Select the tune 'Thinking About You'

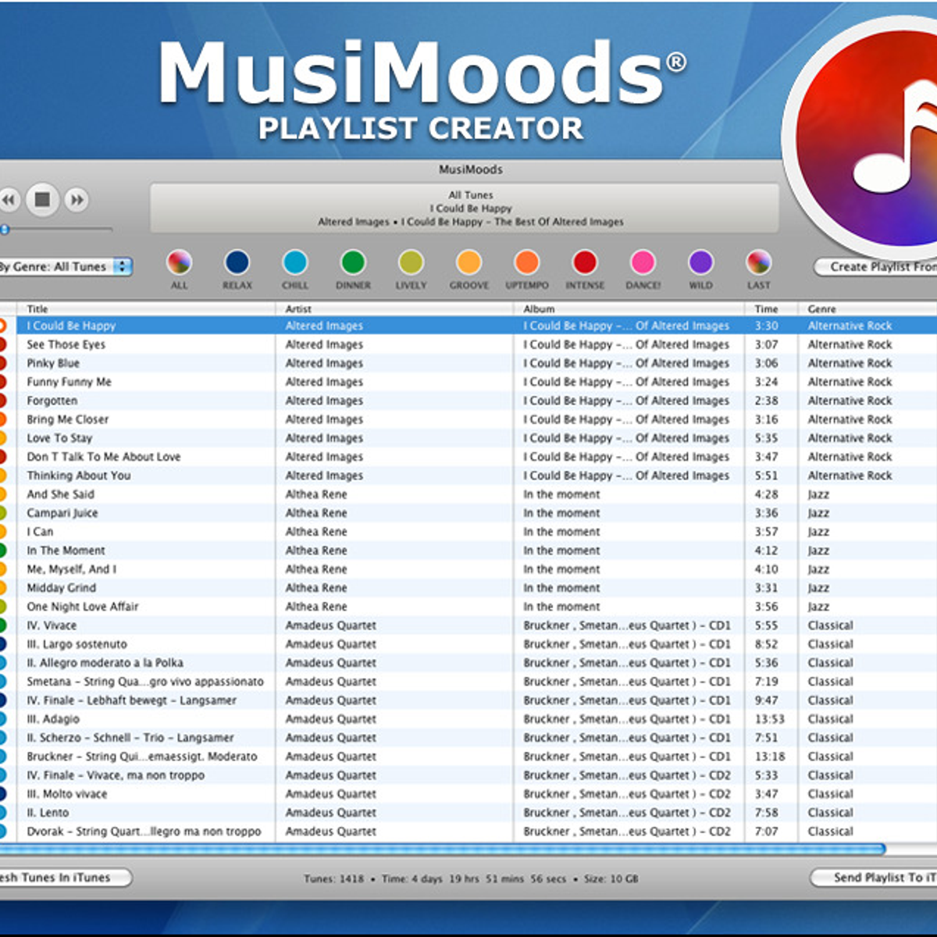click(x=468, y=476)
